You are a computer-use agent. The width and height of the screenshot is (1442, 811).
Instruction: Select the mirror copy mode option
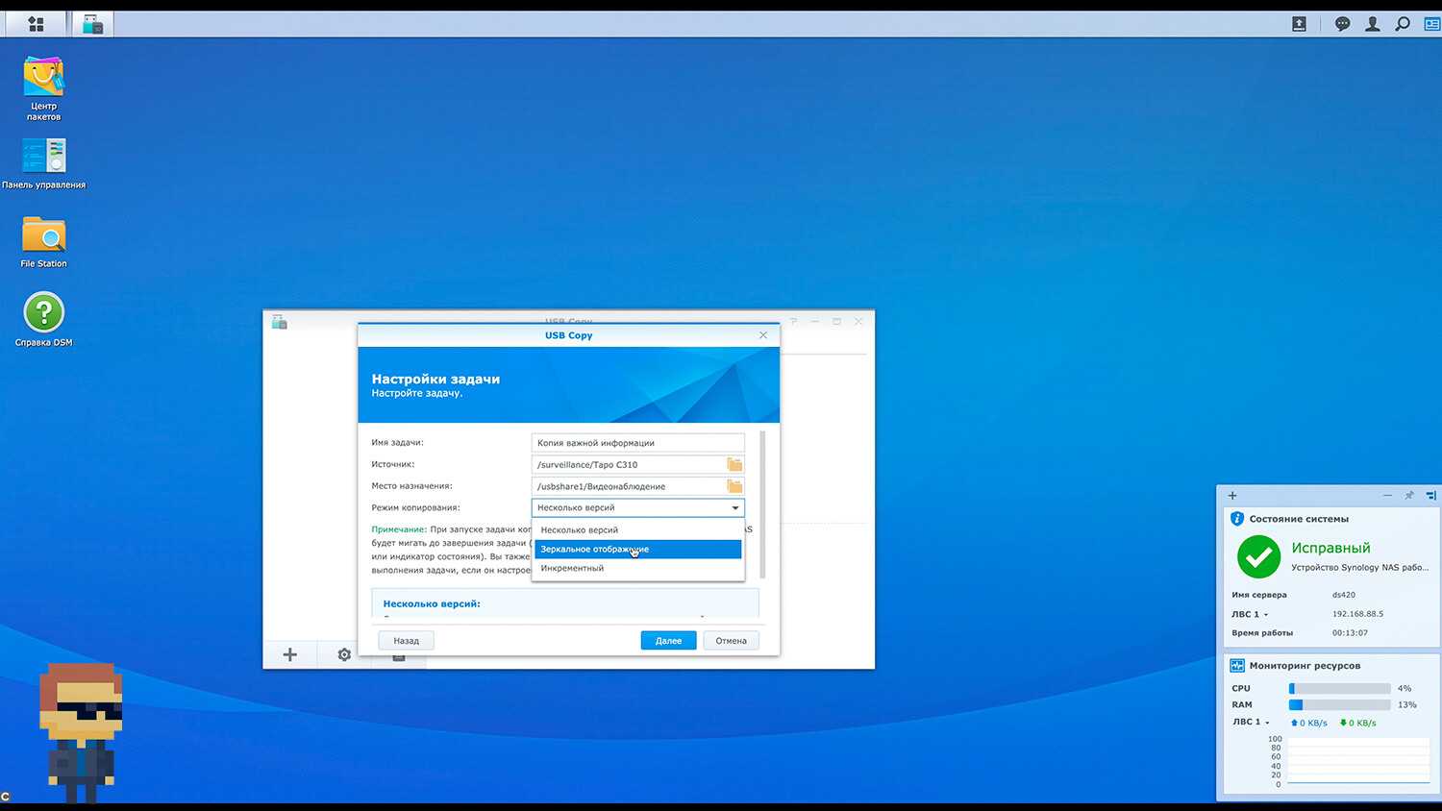(637, 550)
